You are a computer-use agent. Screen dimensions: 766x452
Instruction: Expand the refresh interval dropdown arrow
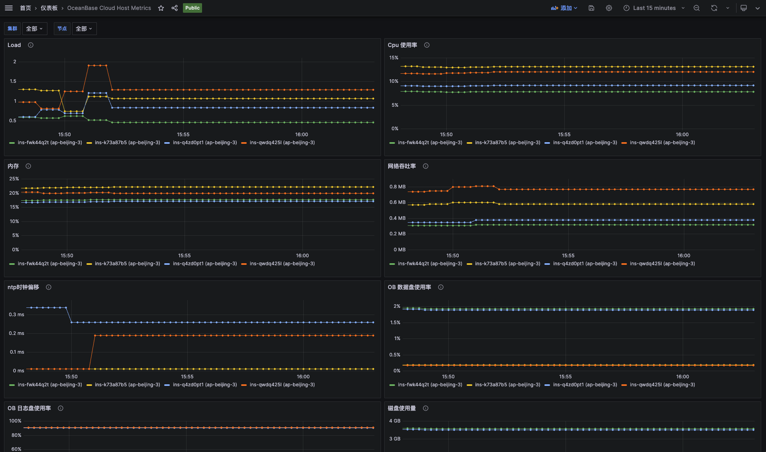click(x=728, y=8)
